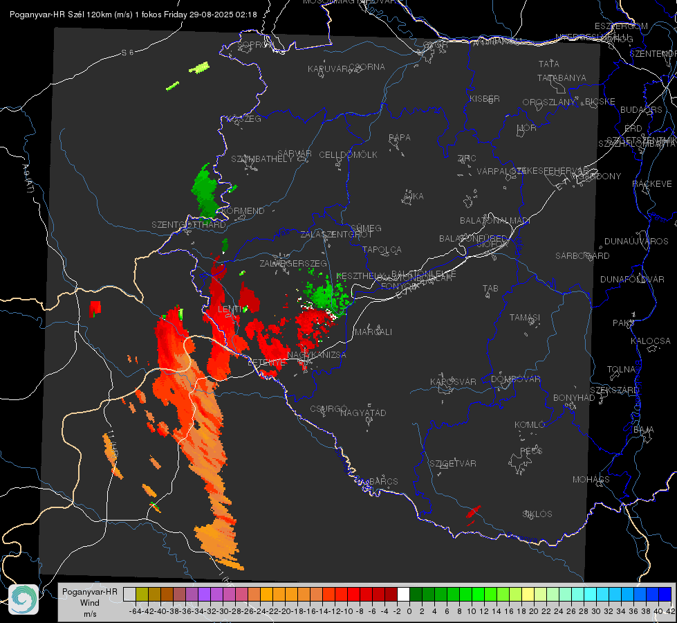The height and width of the screenshot is (623, 677).
Task: Click the RÁCKEVE label
Action: coord(652,184)
